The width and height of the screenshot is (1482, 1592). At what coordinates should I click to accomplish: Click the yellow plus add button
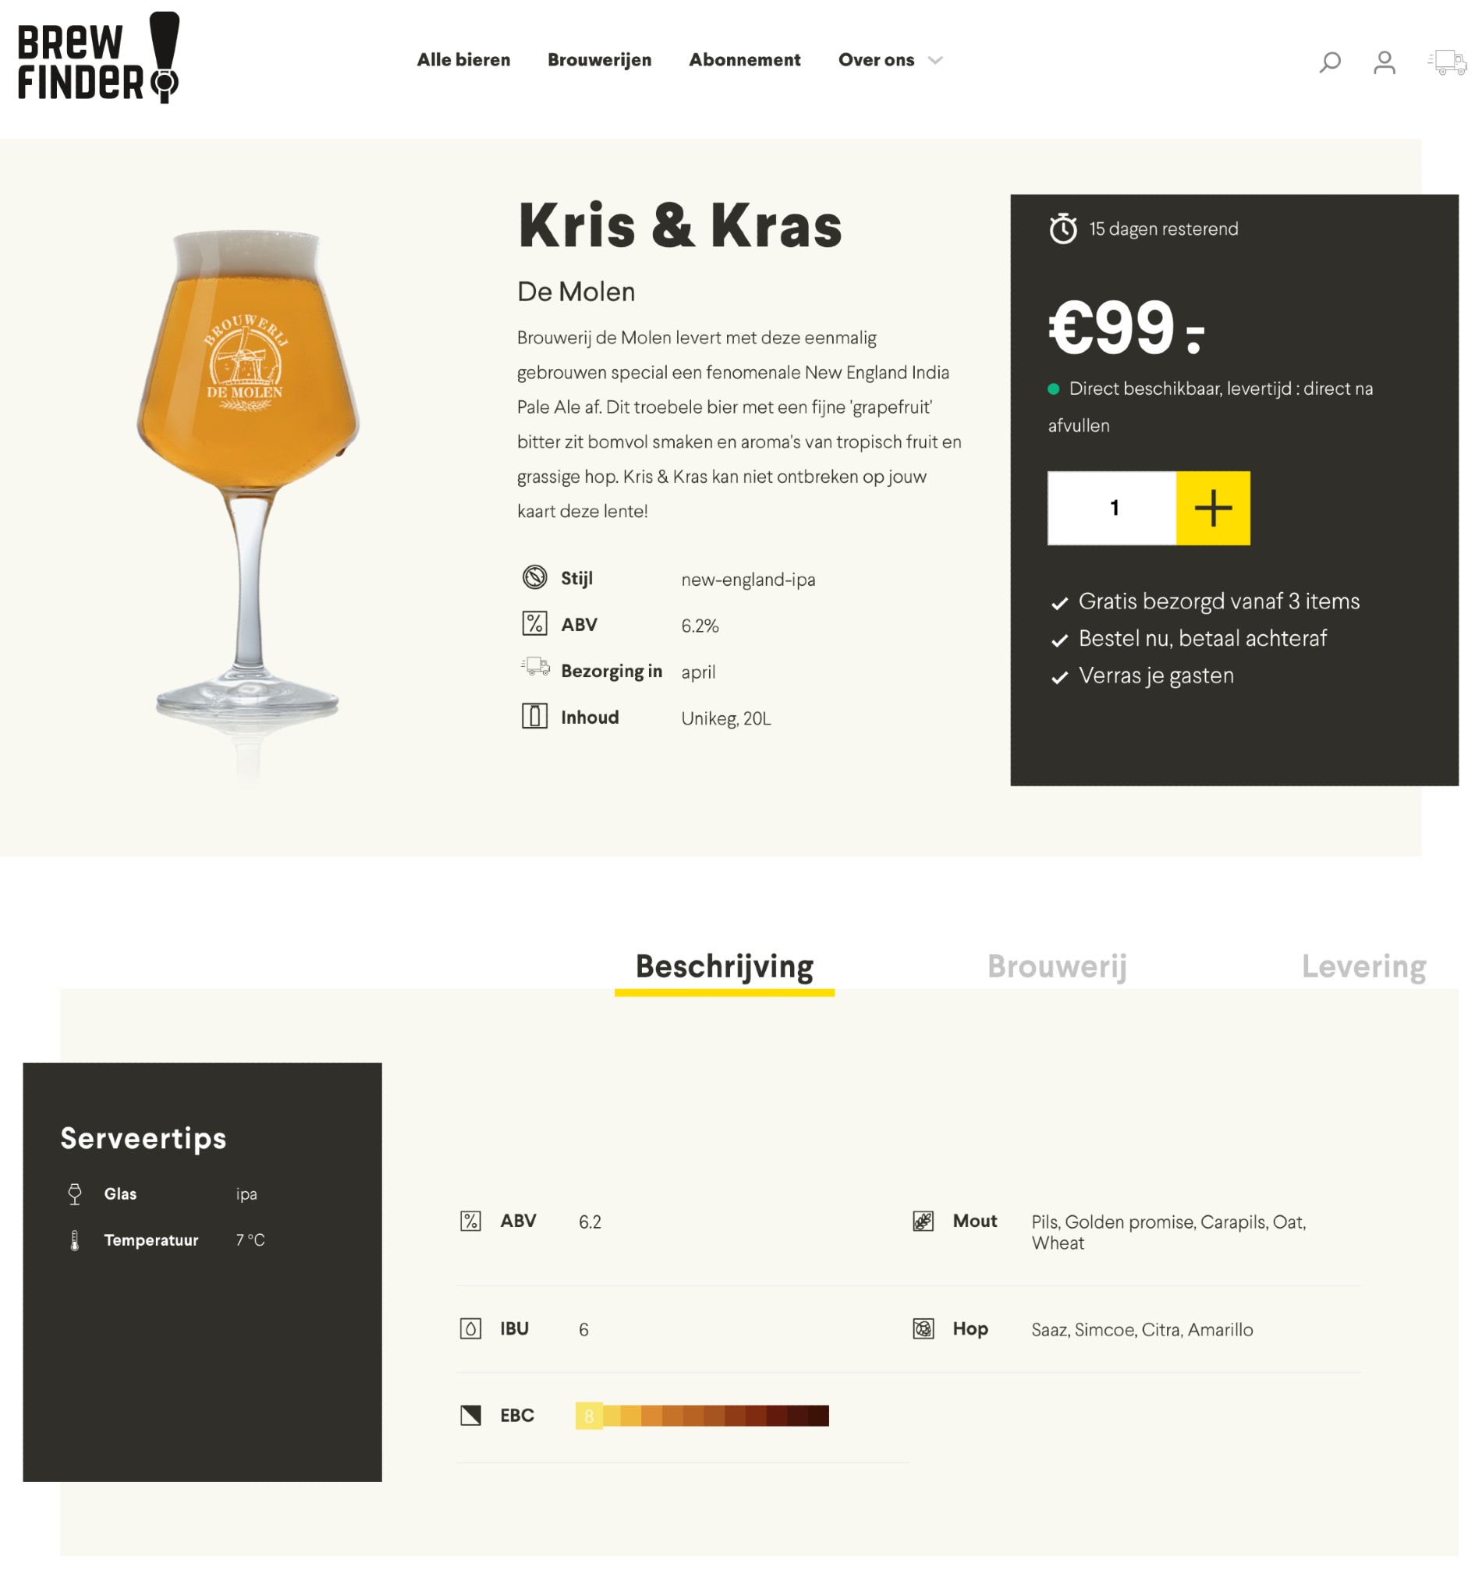[x=1212, y=508]
